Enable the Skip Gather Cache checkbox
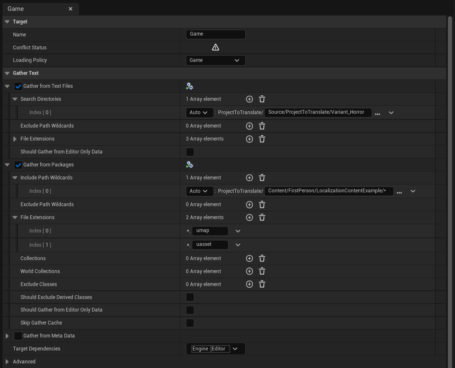The image size is (455, 368). pos(190,323)
